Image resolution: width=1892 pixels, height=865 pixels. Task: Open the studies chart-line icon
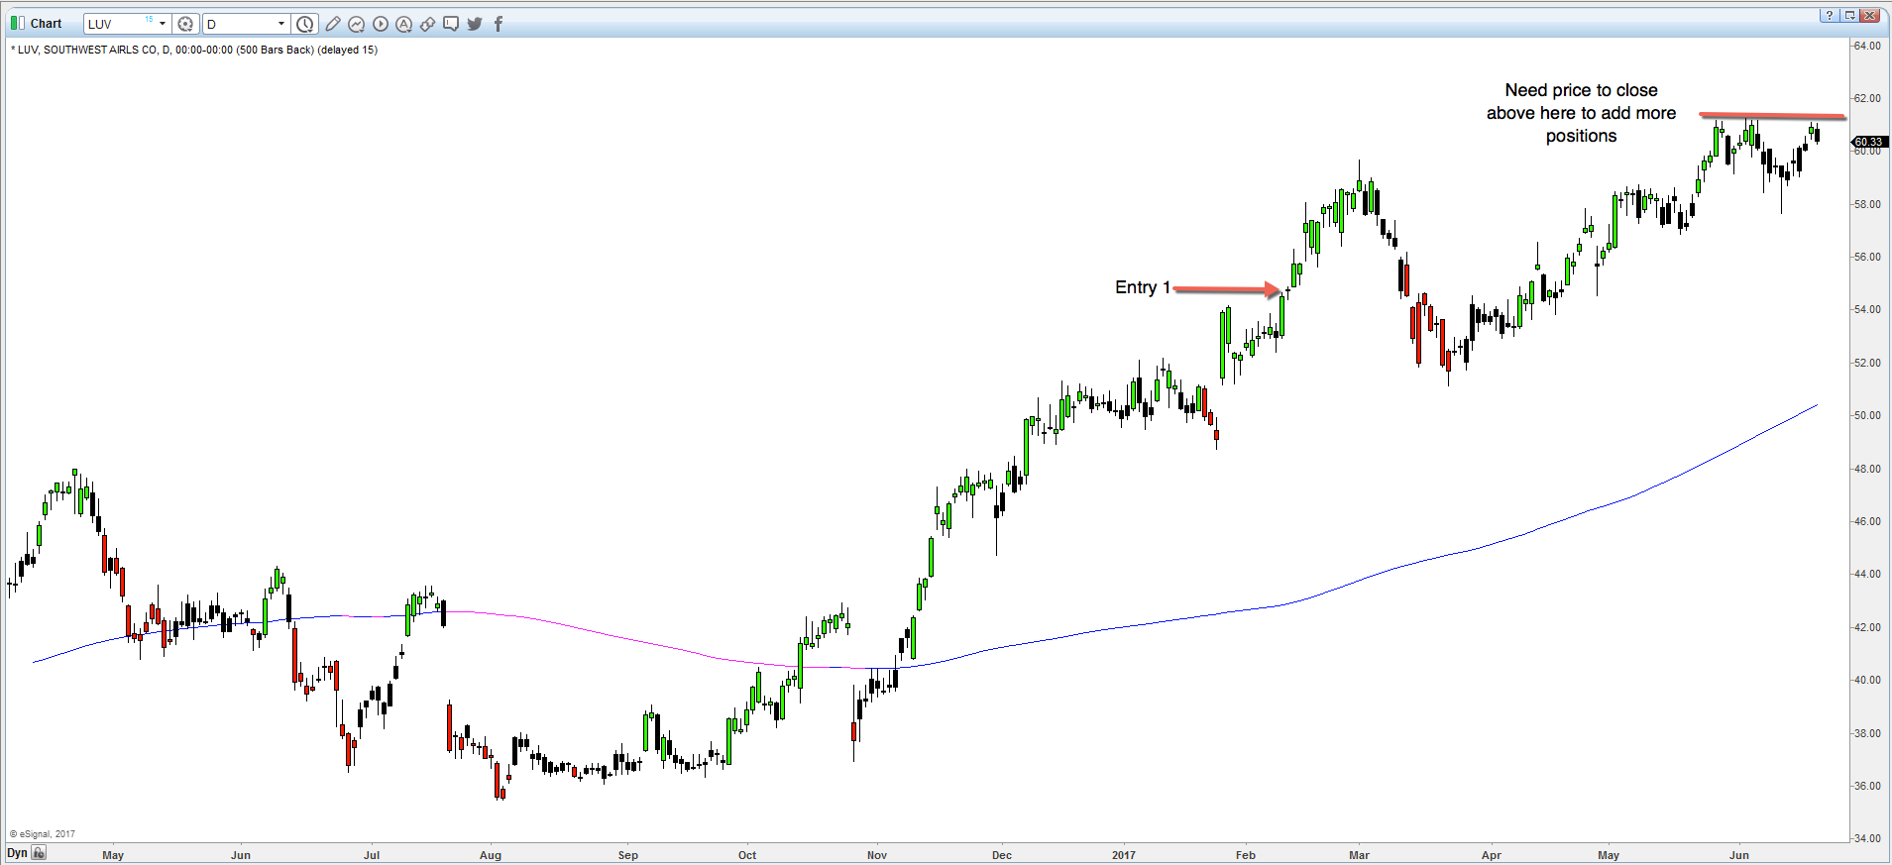tap(357, 24)
